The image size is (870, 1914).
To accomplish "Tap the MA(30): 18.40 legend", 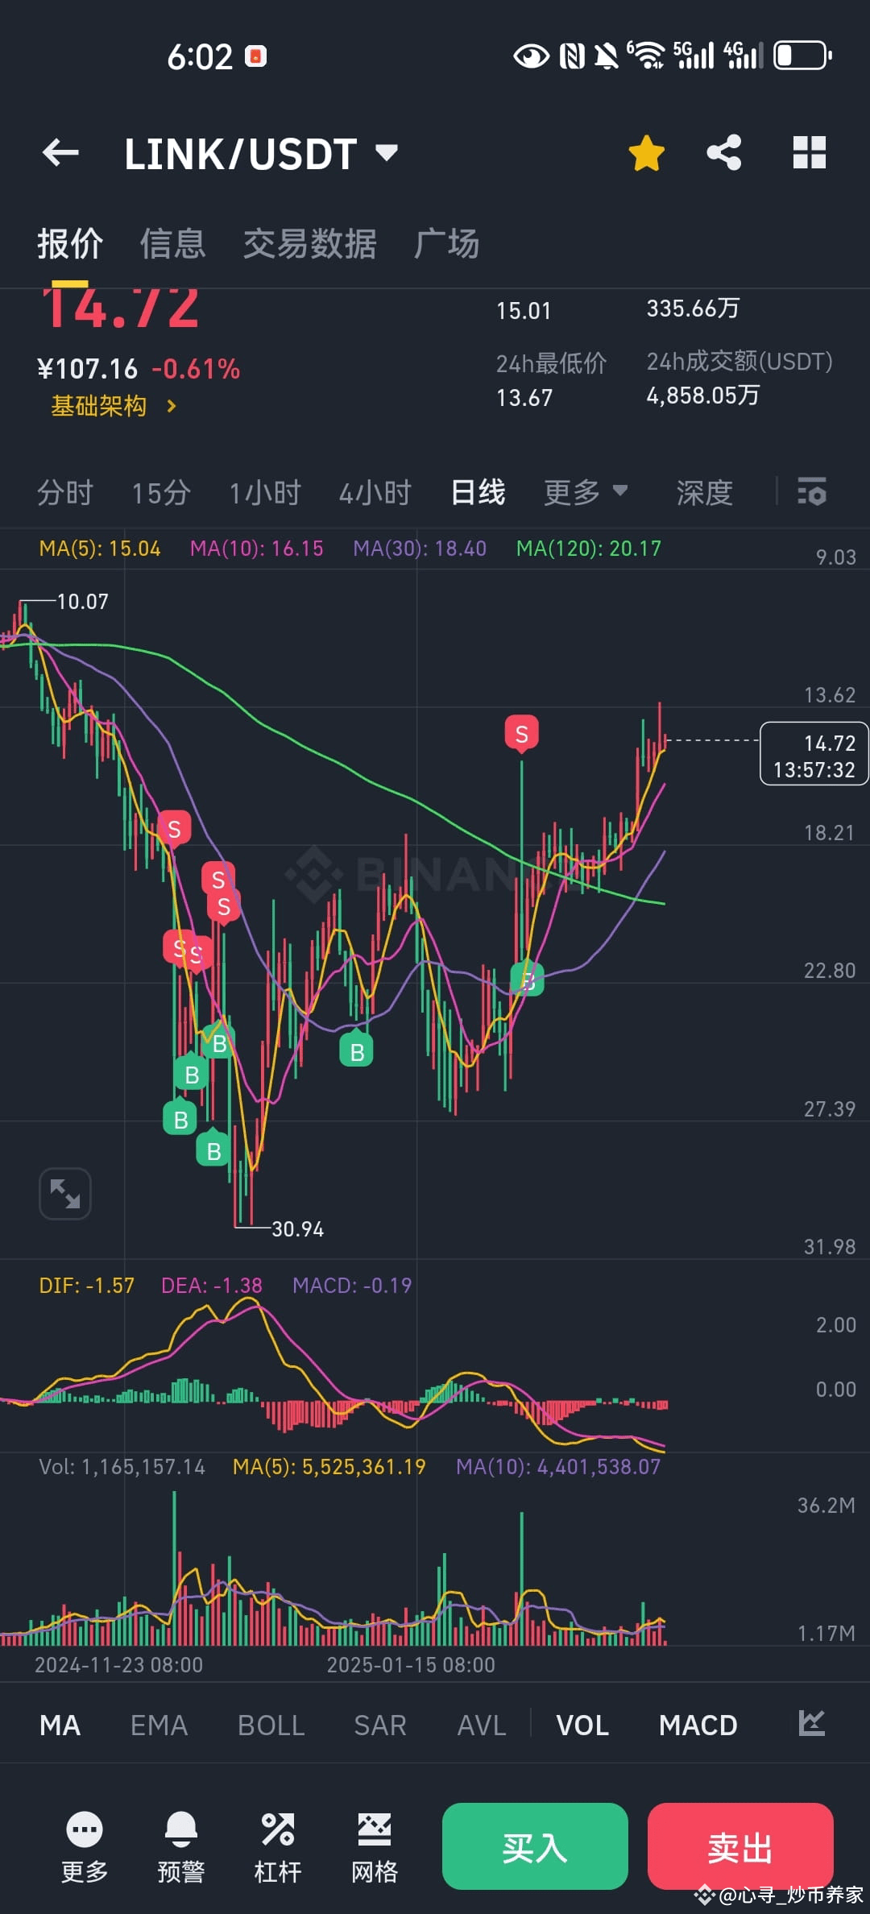I will pos(420,549).
